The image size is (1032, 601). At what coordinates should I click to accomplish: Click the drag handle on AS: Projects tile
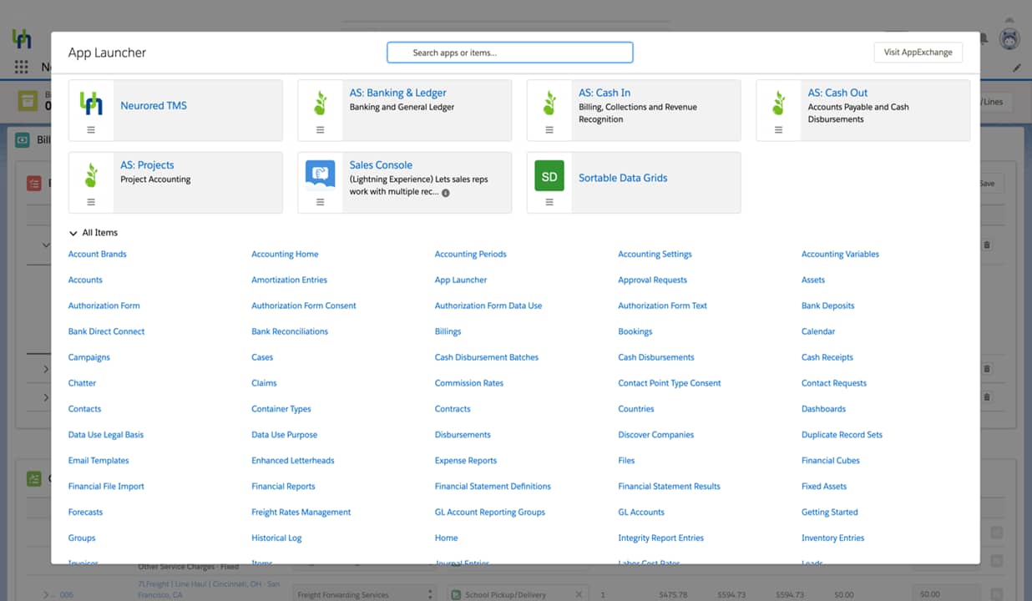tap(91, 202)
